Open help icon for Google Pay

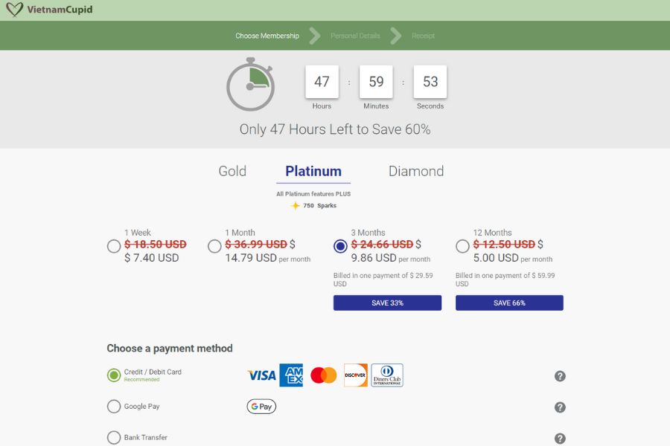560,407
